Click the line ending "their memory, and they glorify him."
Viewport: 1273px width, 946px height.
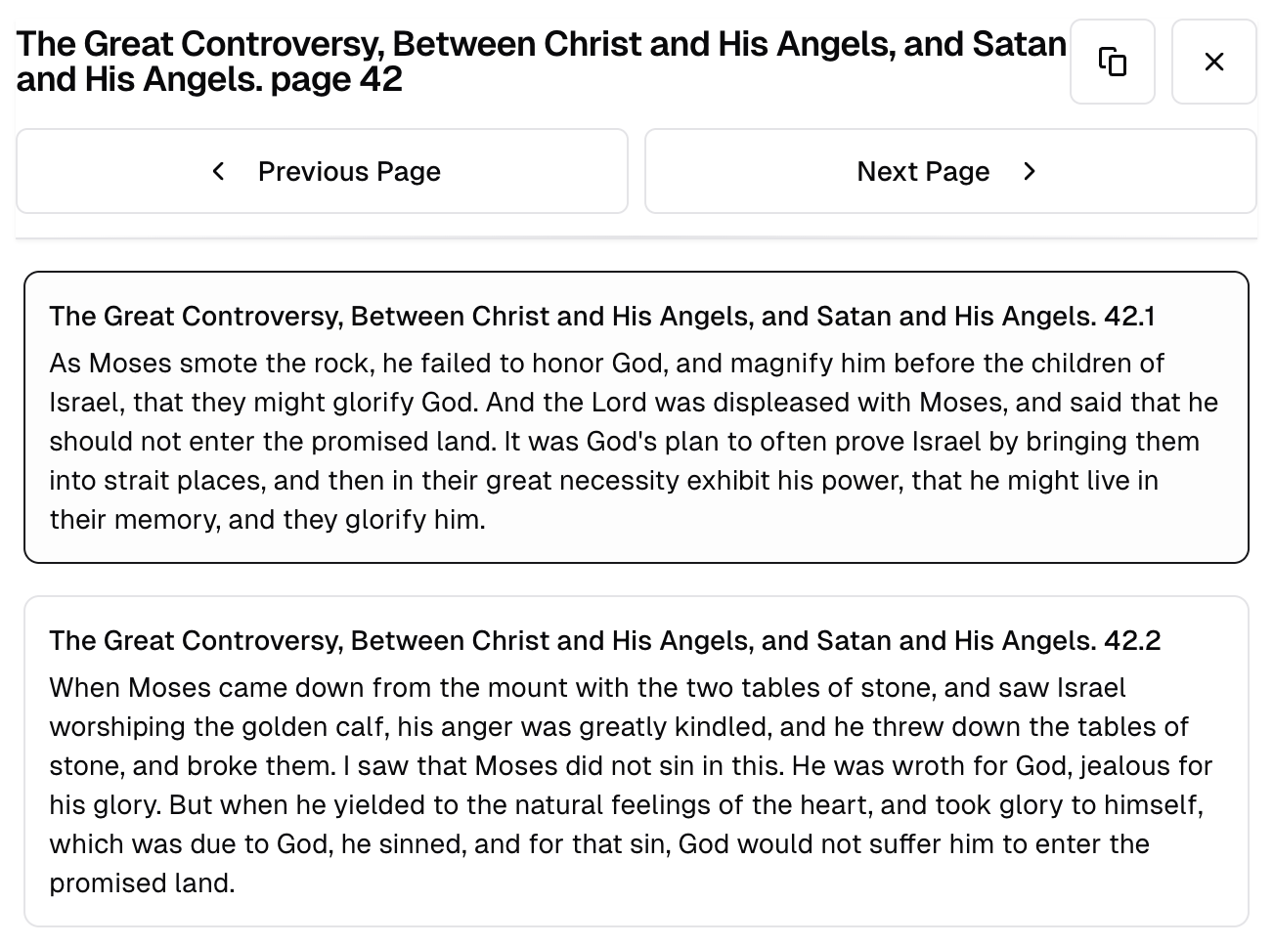pos(267,520)
